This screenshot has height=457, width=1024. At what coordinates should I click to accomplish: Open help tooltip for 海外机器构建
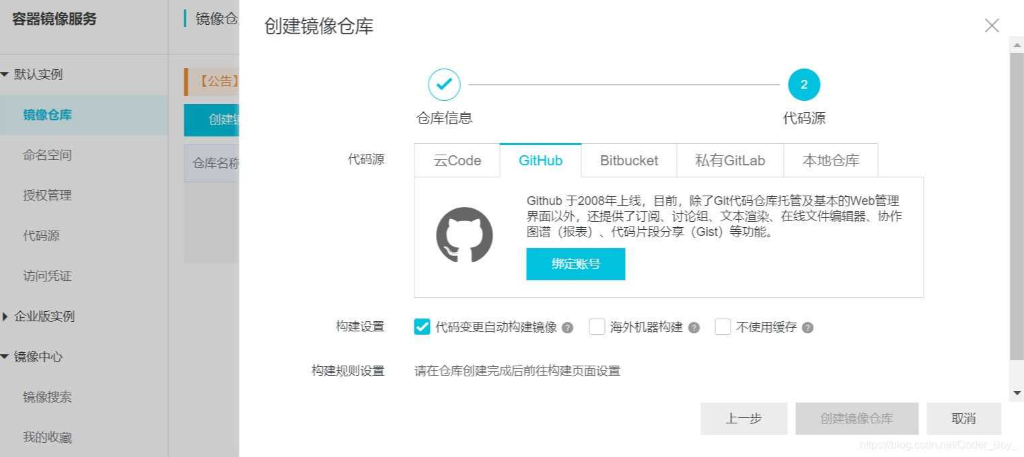pyautogui.click(x=695, y=327)
